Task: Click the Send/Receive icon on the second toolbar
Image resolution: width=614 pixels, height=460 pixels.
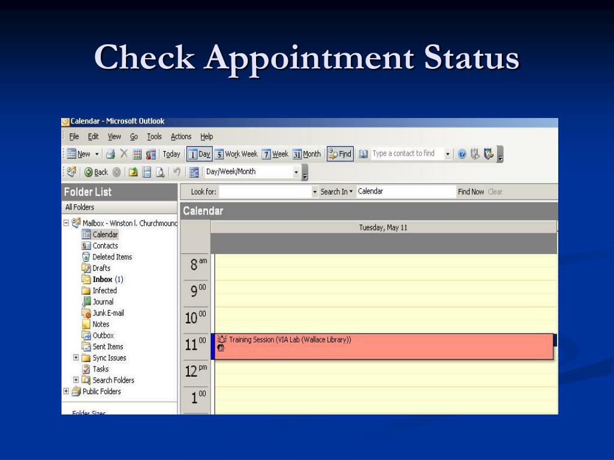Action: [72, 172]
